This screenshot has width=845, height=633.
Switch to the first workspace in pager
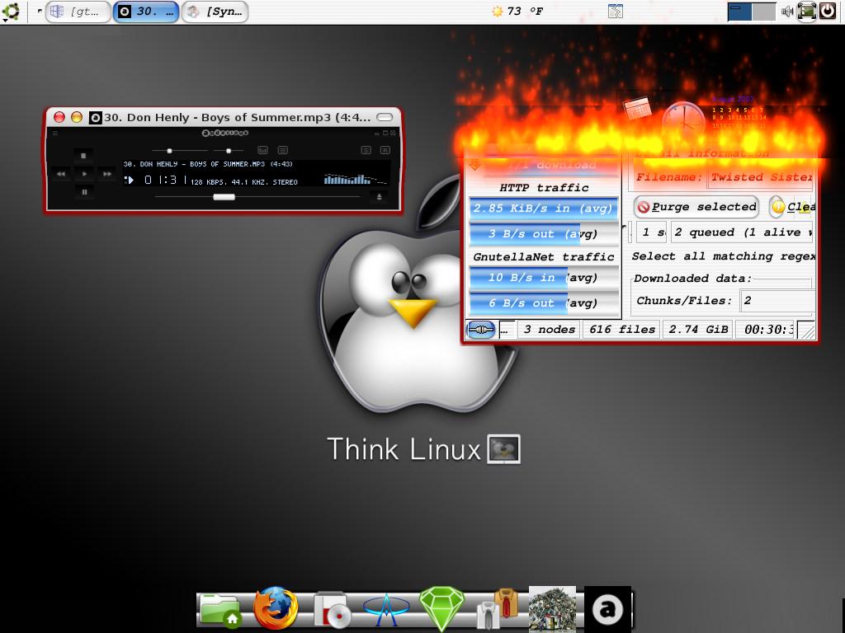click(739, 12)
